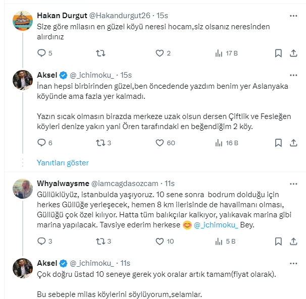View analytics of Hakan Durgut's tweet
306x299 pixels.
tap(219, 53)
